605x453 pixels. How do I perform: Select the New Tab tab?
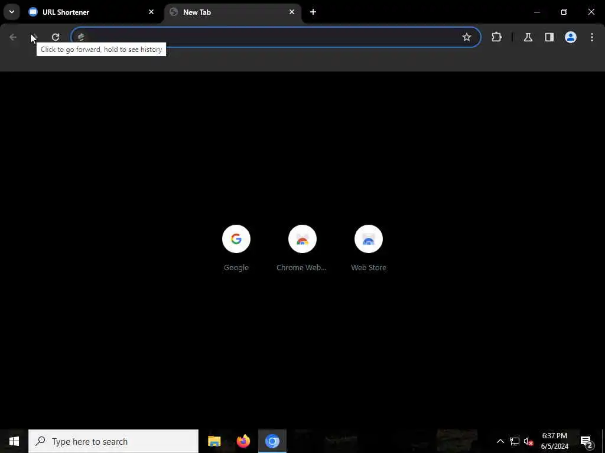tap(233, 12)
